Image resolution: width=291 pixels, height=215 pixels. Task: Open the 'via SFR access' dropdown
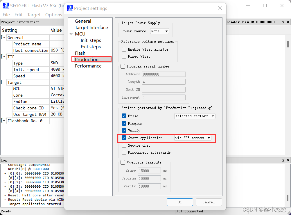pos(193,138)
